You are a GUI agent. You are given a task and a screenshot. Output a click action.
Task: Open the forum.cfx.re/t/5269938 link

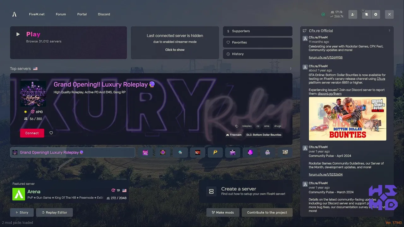(x=325, y=58)
